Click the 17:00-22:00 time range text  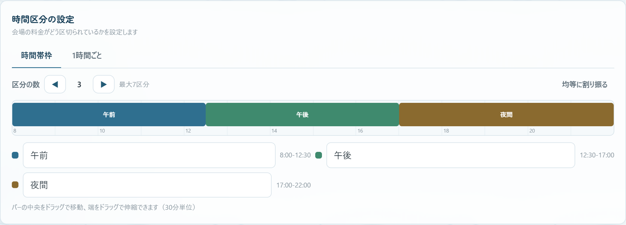(x=293, y=185)
